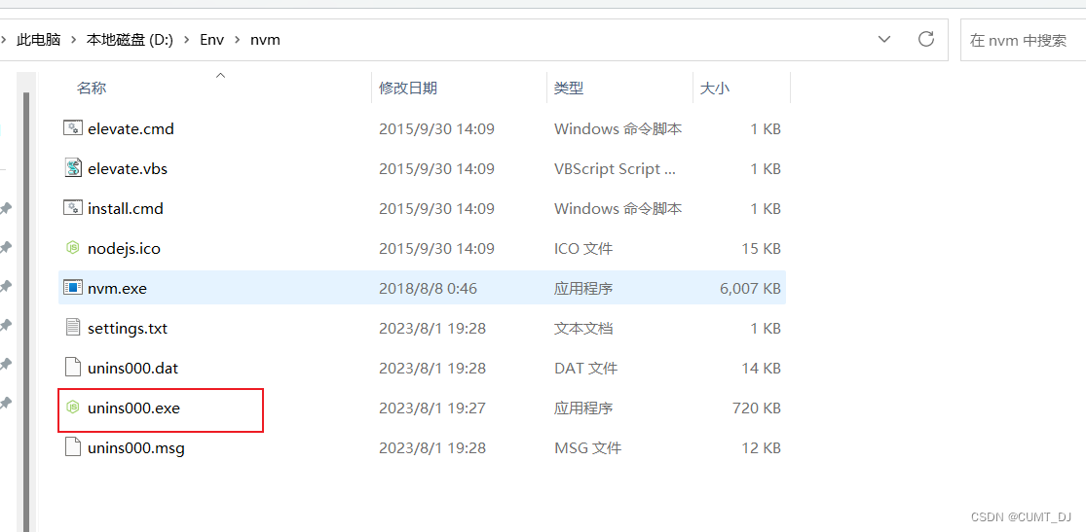The image size is (1086, 532).
Task: Click the 6,007 KB size cell
Action: coord(750,289)
